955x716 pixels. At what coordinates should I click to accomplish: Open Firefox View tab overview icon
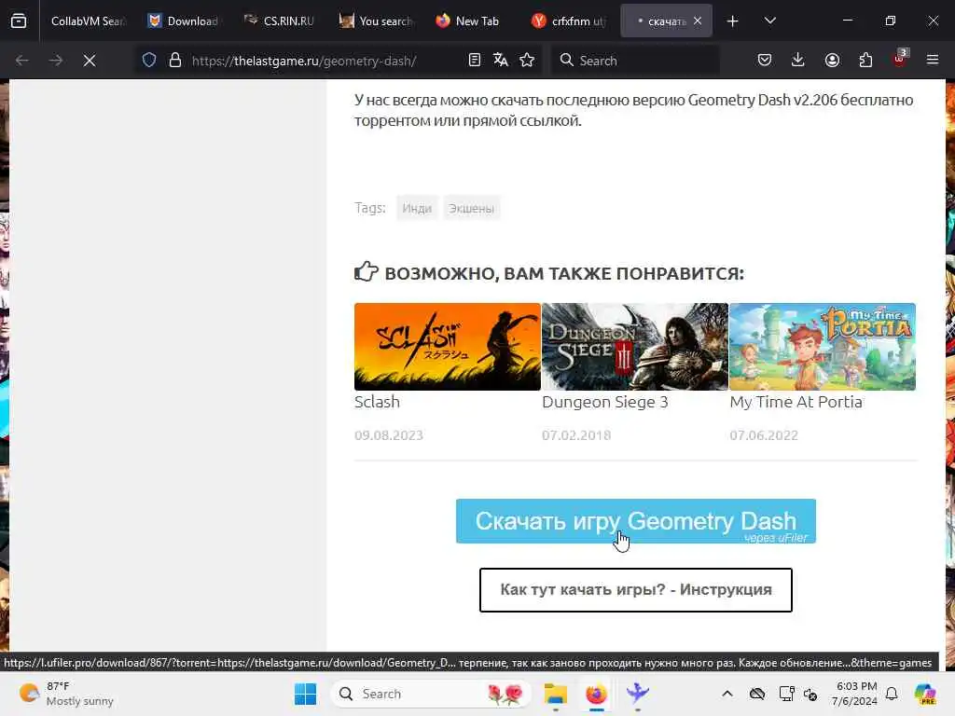19,21
